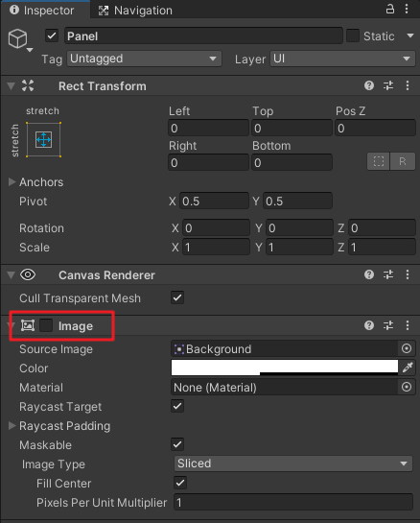Open Canvas Renderer preset settings icon
Image resolution: width=420 pixels, height=523 pixels.
point(388,274)
